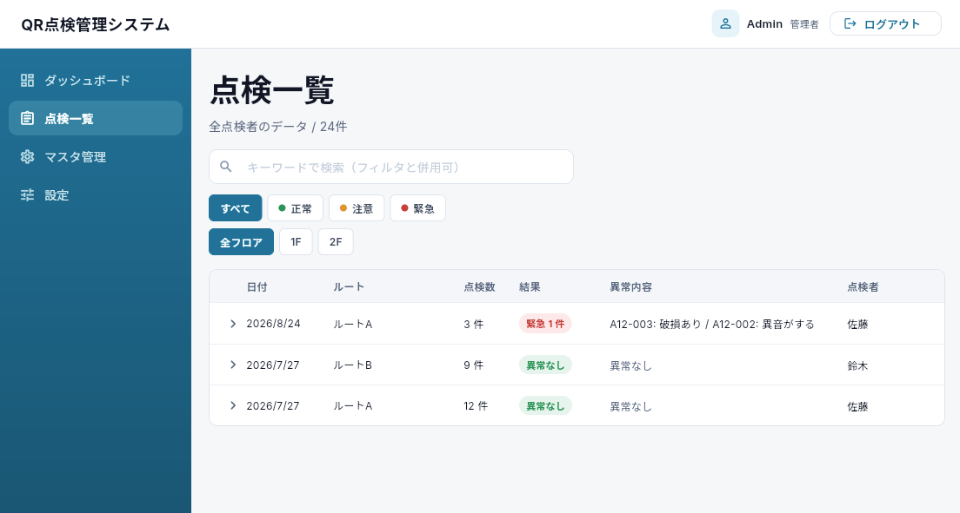The width and height of the screenshot is (960, 513).
Task: Click the clipboard icon beside 点検一覧
Action: (x=27, y=118)
